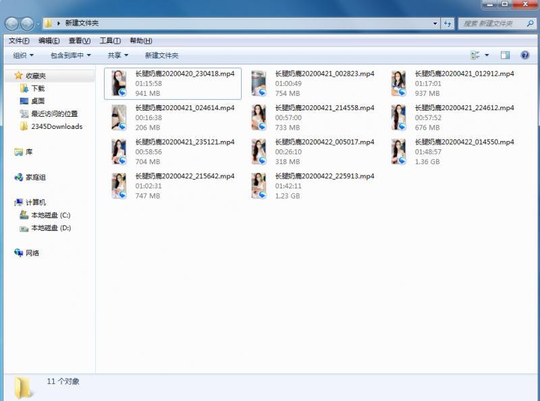
Task: Click the 包含到库中 toolbar button
Action: click(x=71, y=55)
